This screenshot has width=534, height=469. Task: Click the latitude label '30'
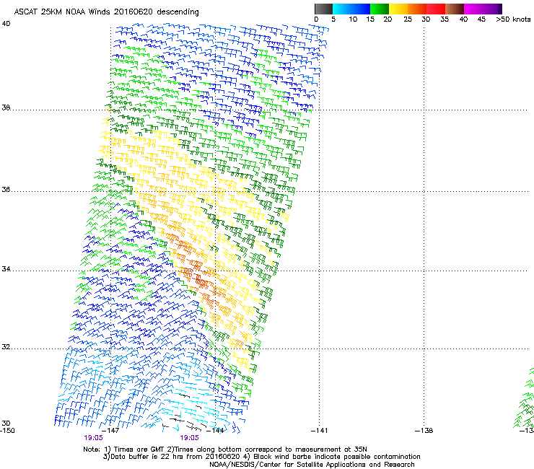tap(6, 424)
